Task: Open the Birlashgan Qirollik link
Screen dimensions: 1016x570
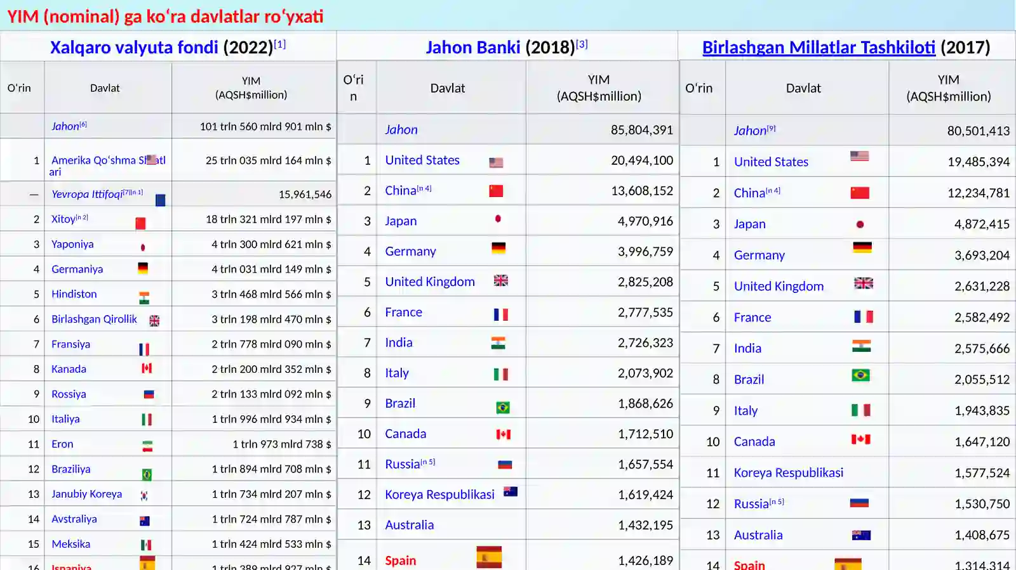Action: [x=94, y=319]
